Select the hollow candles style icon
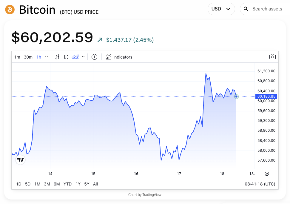This screenshot has height=204, width=290. (66, 57)
